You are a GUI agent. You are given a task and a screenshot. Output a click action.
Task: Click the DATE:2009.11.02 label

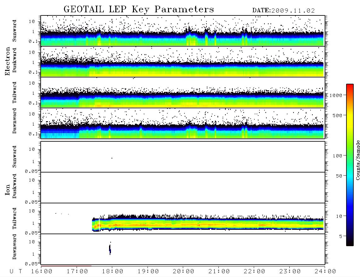point(283,11)
